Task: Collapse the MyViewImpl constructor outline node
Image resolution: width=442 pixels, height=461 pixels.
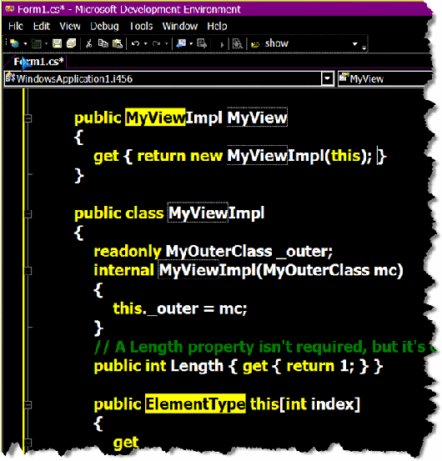Action: click(x=28, y=271)
